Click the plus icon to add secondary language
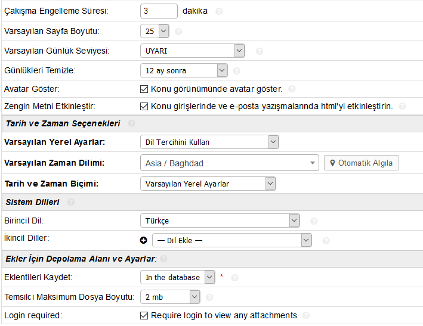This screenshot has width=423, height=326. click(143, 240)
